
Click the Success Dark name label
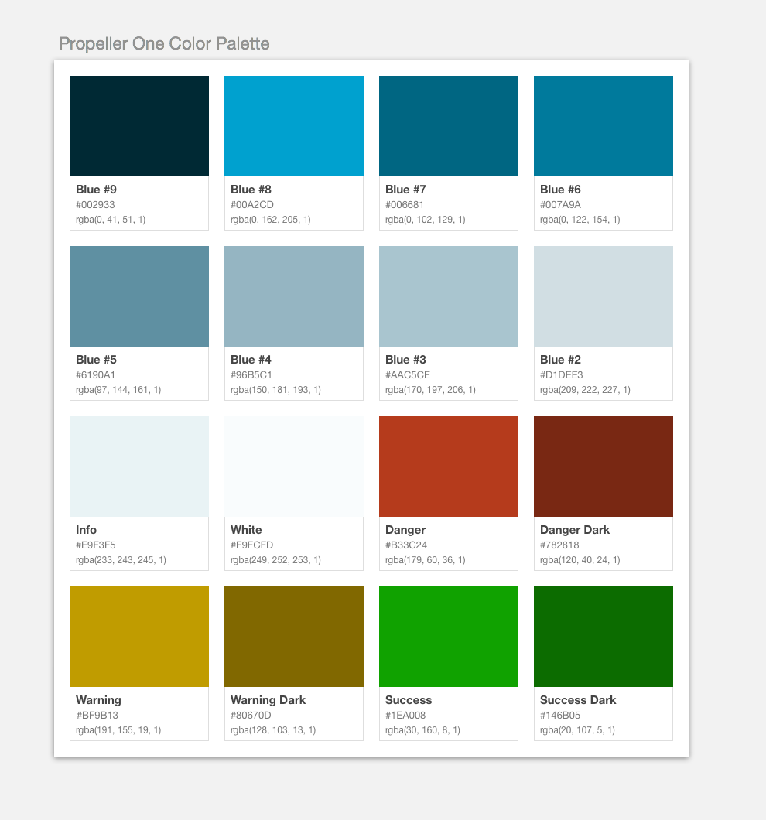578,700
